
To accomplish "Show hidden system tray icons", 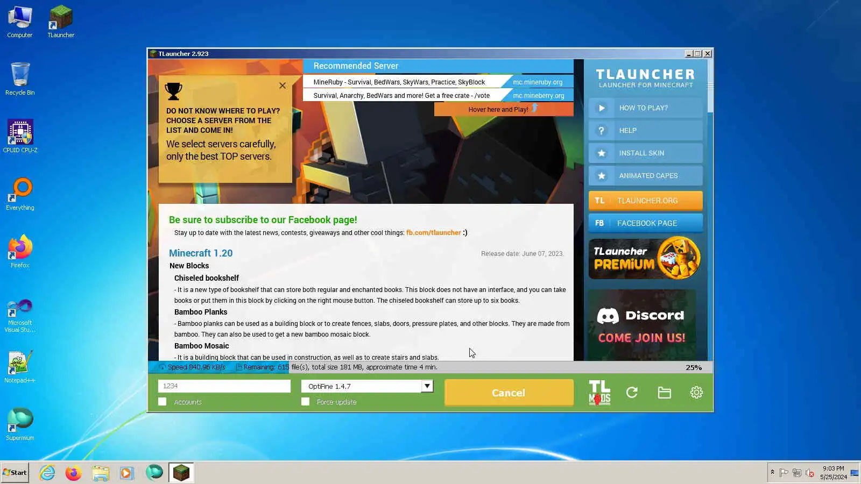I will point(772,472).
